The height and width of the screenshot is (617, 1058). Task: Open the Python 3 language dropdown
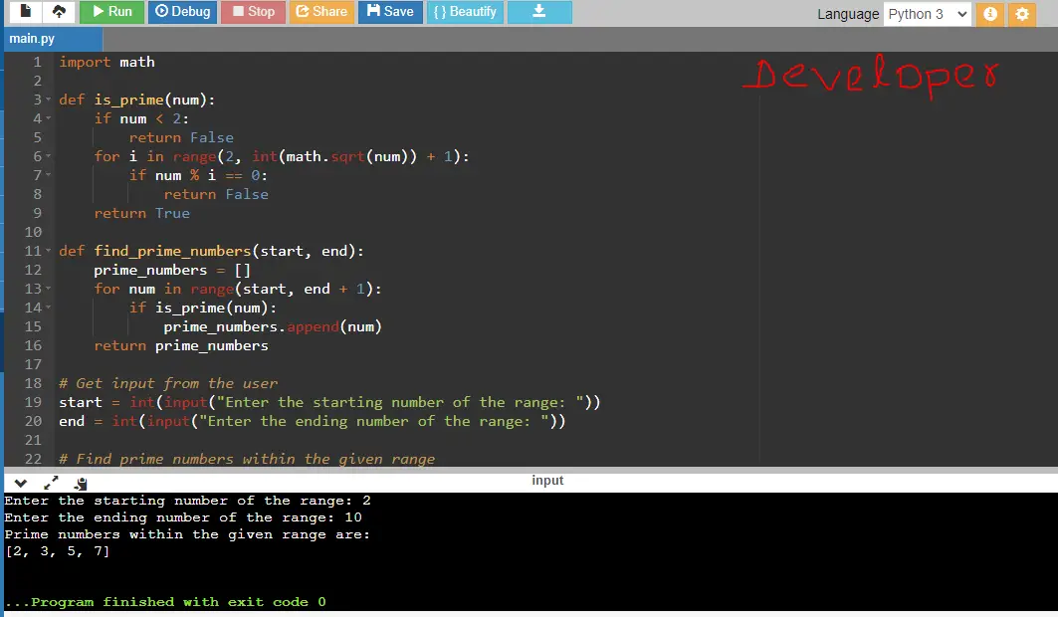coord(927,14)
